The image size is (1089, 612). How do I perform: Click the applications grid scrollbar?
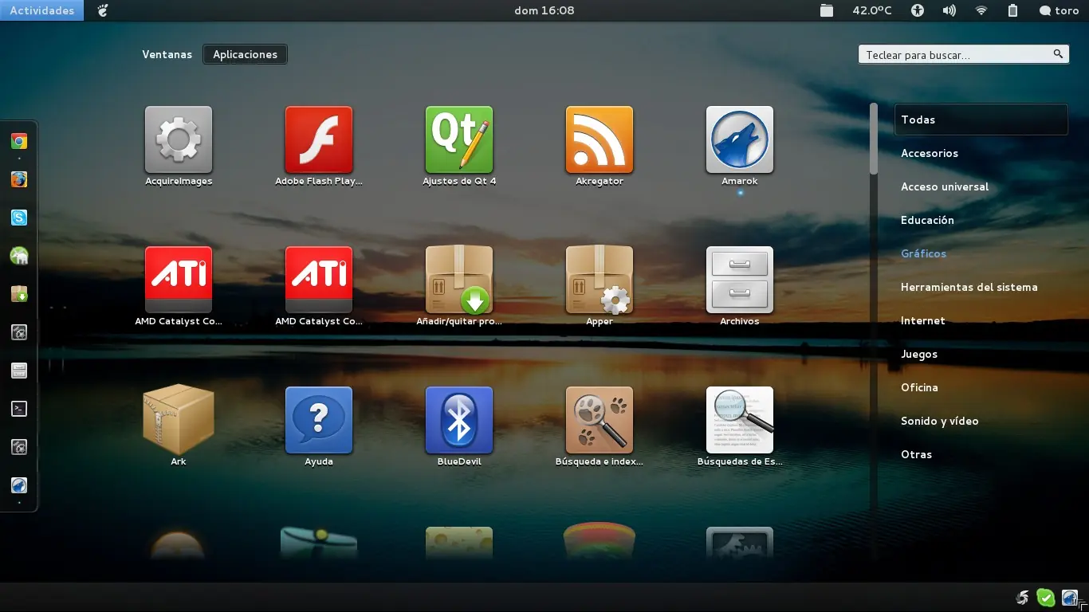(874, 139)
